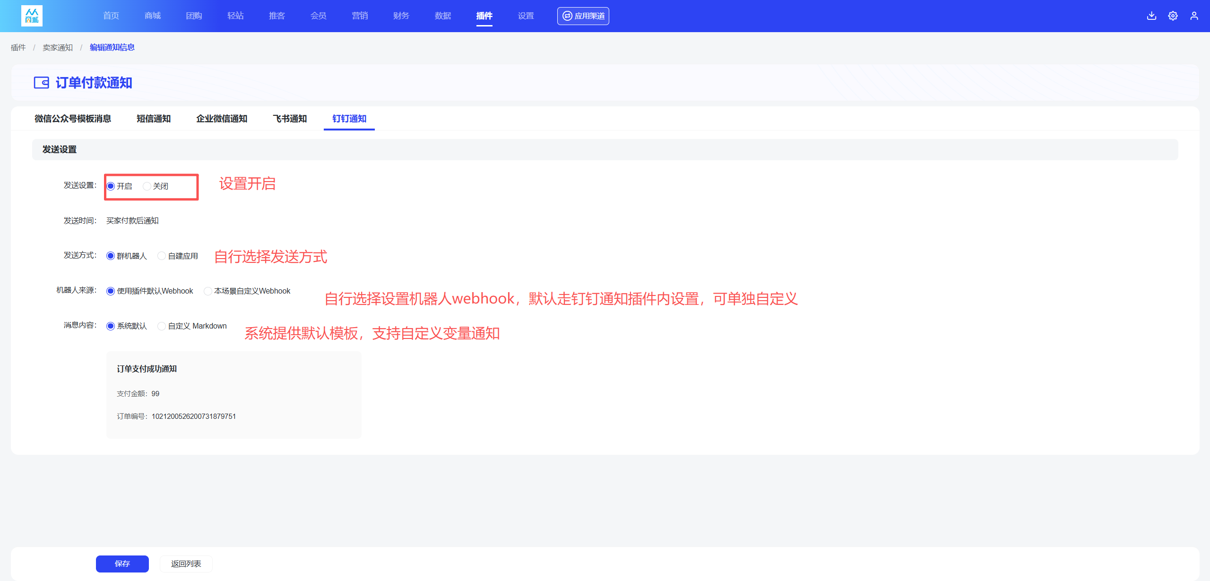
Task: Click the 应用渠道 switch icon button
Action: click(x=583, y=16)
